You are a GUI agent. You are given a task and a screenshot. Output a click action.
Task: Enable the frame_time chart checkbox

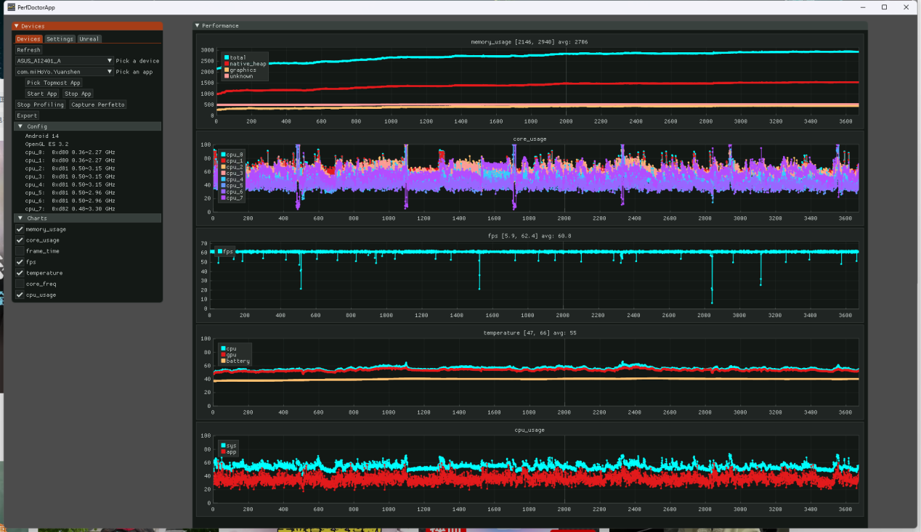tap(20, 251)
